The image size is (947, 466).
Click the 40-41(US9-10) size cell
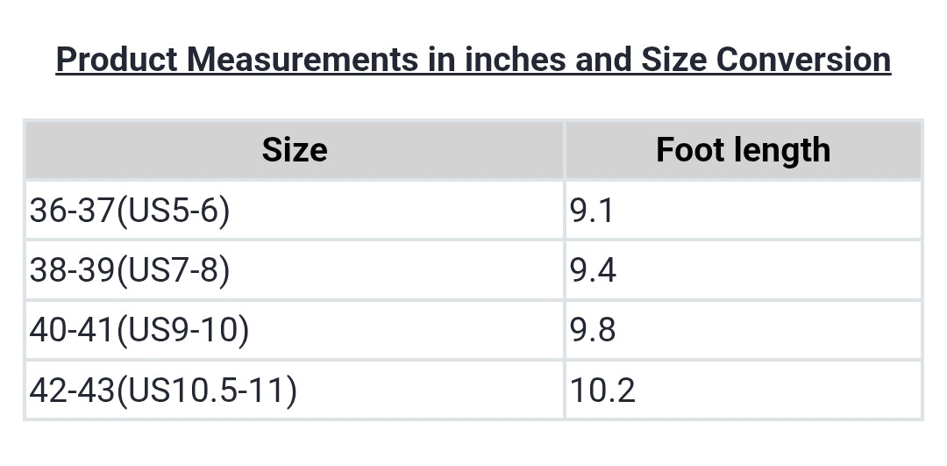point(139,330)
